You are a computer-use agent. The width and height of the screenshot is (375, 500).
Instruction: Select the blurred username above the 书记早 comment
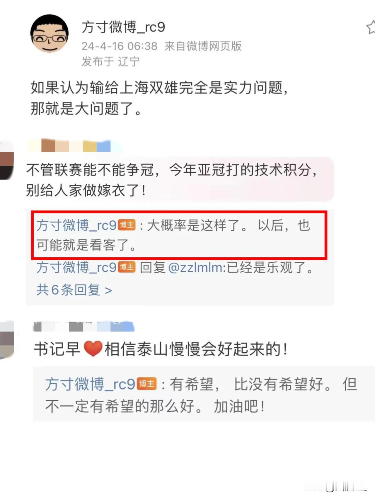point(84,326)
